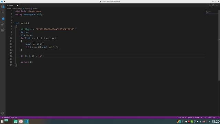Viewport: 220px width, 124px height.
Task: Click the 'using namespace std;' line
Action: (29, 14)
